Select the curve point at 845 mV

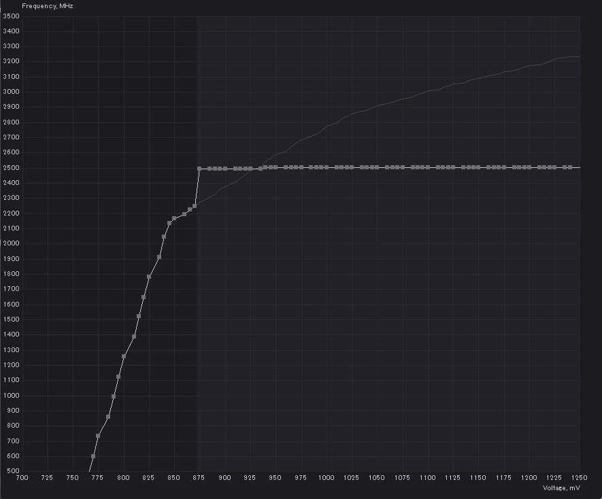[x=169, y=223]
